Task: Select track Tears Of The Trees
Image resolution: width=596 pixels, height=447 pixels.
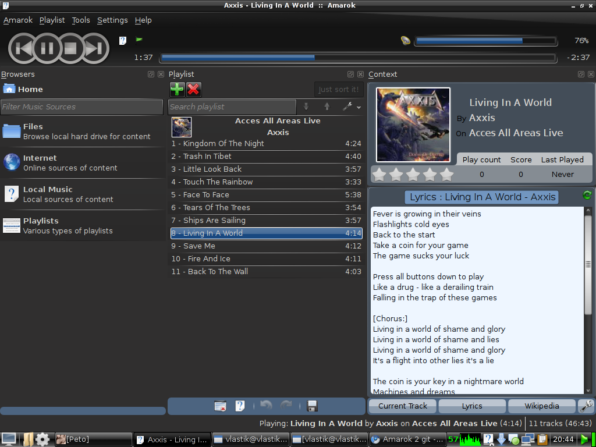Action: coord(266,208)
